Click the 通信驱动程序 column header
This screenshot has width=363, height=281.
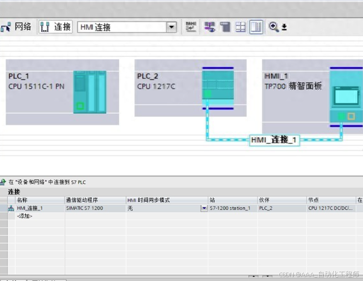click(x=95, y=200)
